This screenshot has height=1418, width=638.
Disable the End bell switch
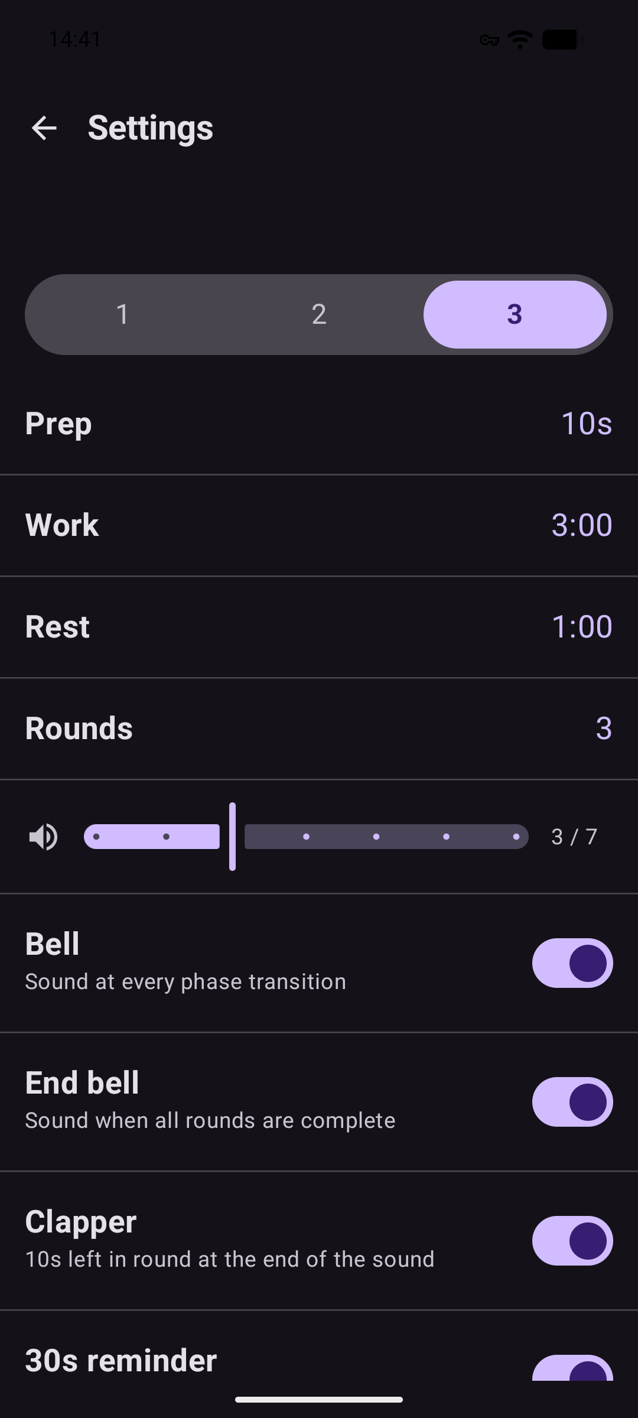click(572, 1102)
